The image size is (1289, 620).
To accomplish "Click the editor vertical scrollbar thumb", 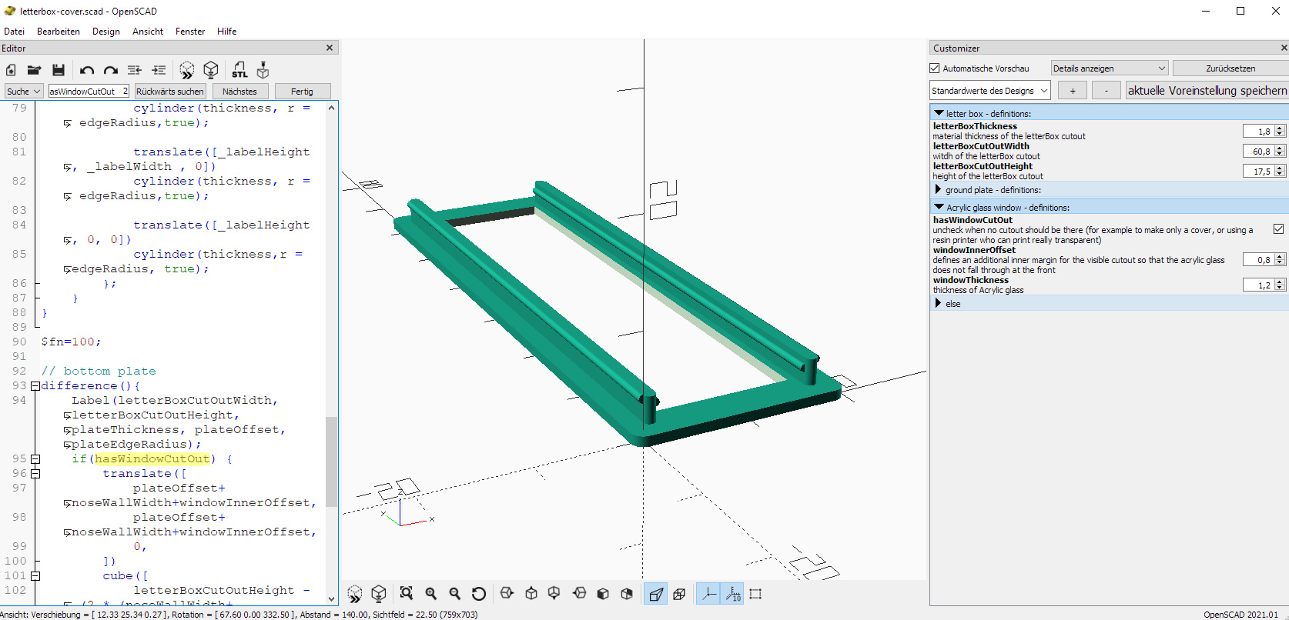I will (331, 462).
